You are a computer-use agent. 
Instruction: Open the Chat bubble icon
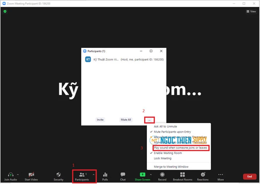123,174
